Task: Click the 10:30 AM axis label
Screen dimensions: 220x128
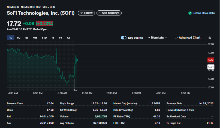Action: [87, 93]
